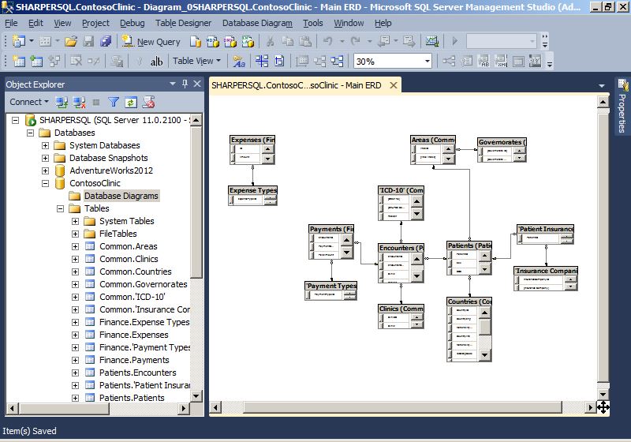Image resolution: width=631 pixels, height=442 pixels.
Task: Click the Refresh icon in Object Explorer
Action: coord(131,103)
